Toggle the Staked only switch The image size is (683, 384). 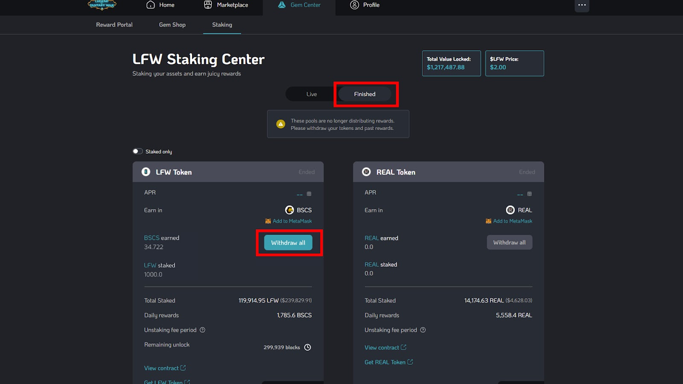(x=137, y=151)
